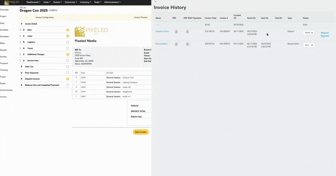
Task: Enable the Logistics checkbox
Action: 67,42
